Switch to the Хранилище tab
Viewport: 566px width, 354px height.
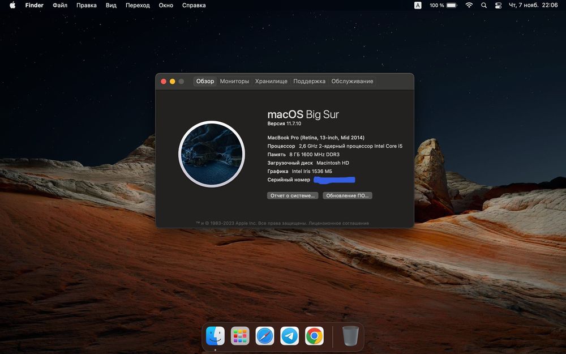tap(271, 81)
